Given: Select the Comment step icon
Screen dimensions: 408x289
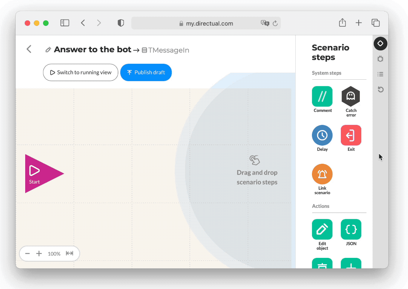Looking at the screenshot, I should [x=322, y=96].
